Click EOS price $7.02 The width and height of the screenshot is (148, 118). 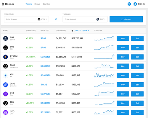click(x=43, y=47)
